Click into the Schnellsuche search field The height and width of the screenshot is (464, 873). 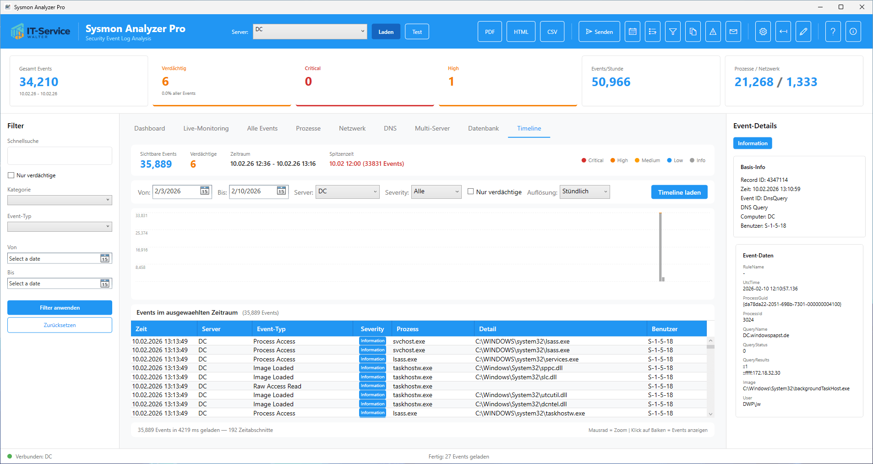click(x=60, y=156)
